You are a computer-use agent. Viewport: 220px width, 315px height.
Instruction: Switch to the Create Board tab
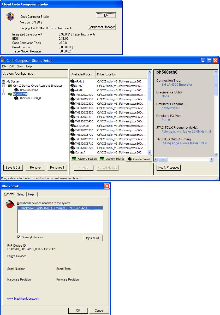(x=139, y=159)
